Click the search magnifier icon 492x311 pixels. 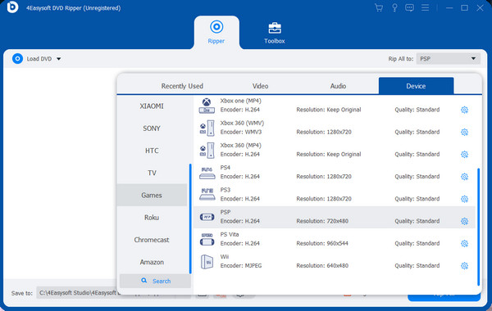144,281
